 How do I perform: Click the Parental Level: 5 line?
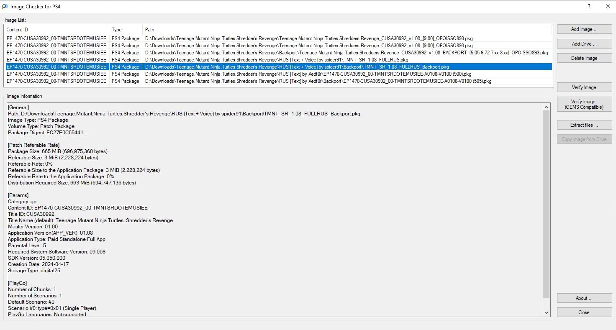pyautogui.click(x=27, y=246)
